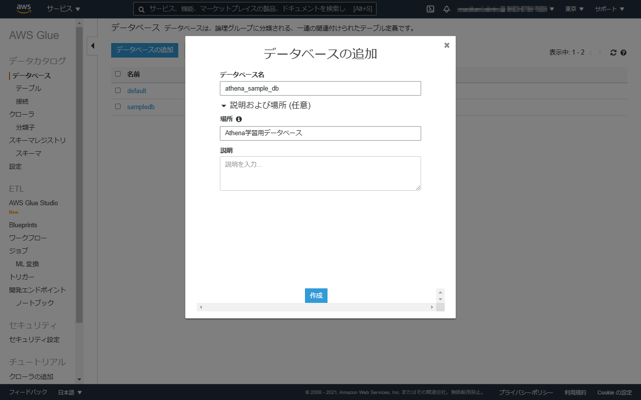Open ノートブック in the sidebar
This screenshot has height=400, width=641.
[35, 303]
